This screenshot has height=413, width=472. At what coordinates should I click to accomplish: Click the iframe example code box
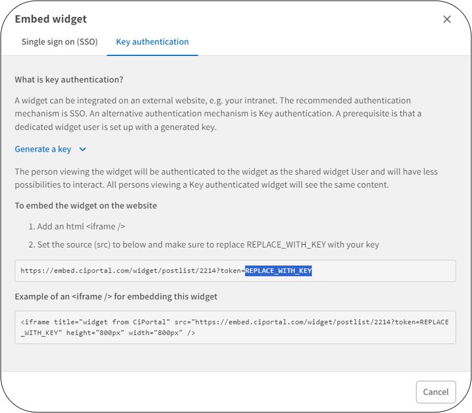click(235, 327)
